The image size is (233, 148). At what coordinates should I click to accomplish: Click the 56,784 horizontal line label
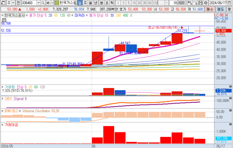pos(6,23)
